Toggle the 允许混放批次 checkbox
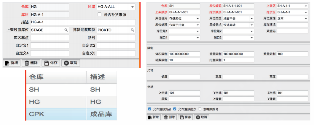314x125 pixels. (x=175, y=109)
